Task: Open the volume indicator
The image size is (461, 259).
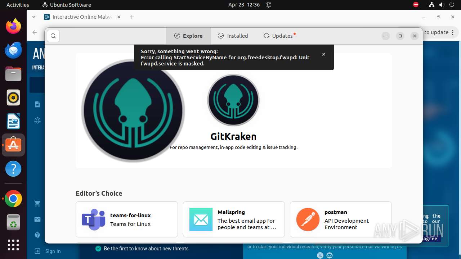Action: (x=442, y=5)
